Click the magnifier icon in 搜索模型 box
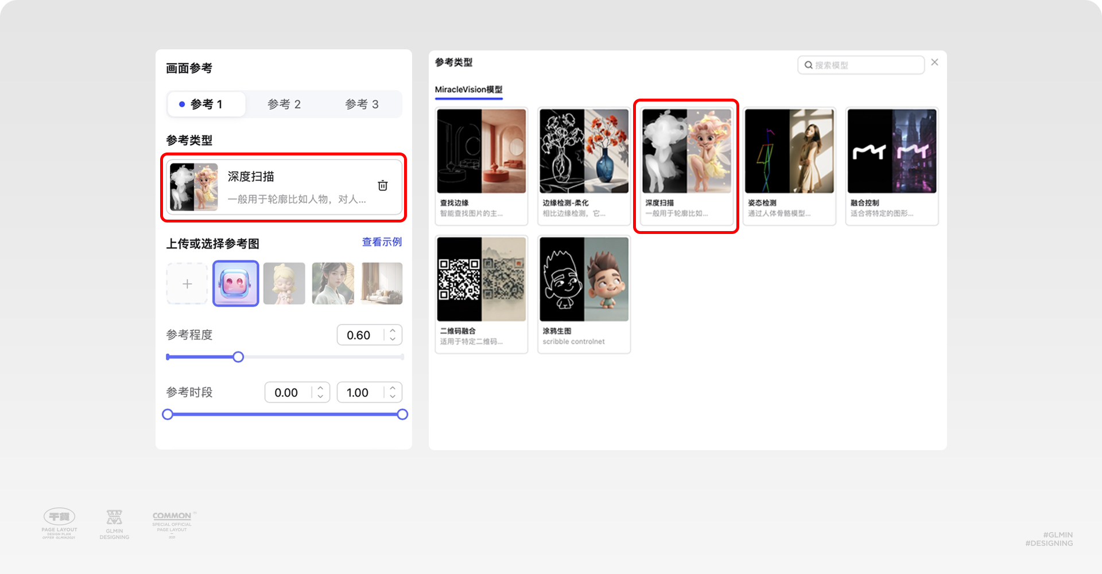Screen dimensions: 1102x574 (808, 65)
